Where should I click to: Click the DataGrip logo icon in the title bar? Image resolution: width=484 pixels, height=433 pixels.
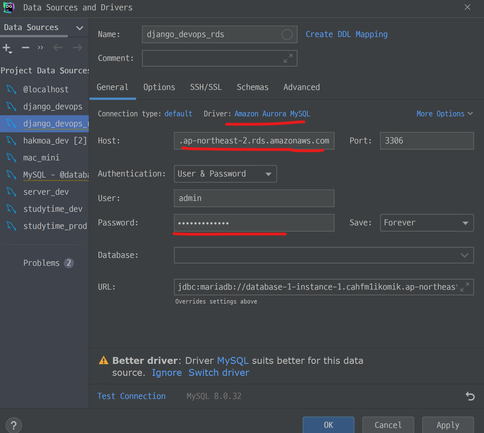click(x=9, y=7)
